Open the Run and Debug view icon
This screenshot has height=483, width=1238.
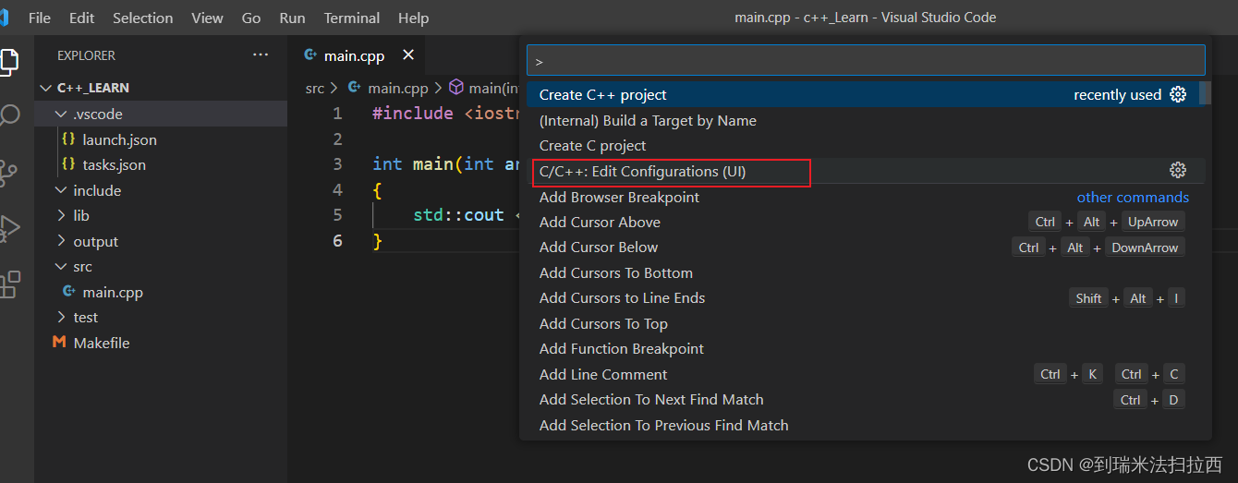(x=9, y=227)
